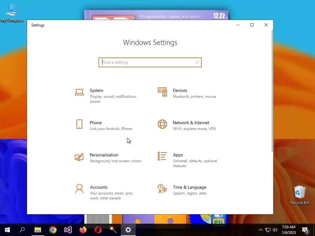Open the System laptop icon
Image resolution: width=315 pixels, height=236 pixels.
[x=79, y=92]
